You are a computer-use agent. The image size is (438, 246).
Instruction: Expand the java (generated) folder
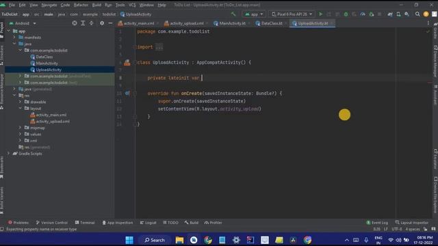click(x=14, y=89)
